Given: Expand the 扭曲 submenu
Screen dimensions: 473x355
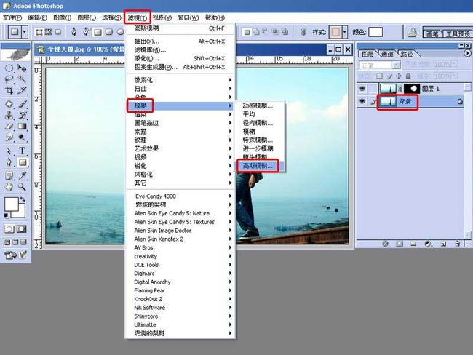Looking at the screenshot, I should coord(180,89).
